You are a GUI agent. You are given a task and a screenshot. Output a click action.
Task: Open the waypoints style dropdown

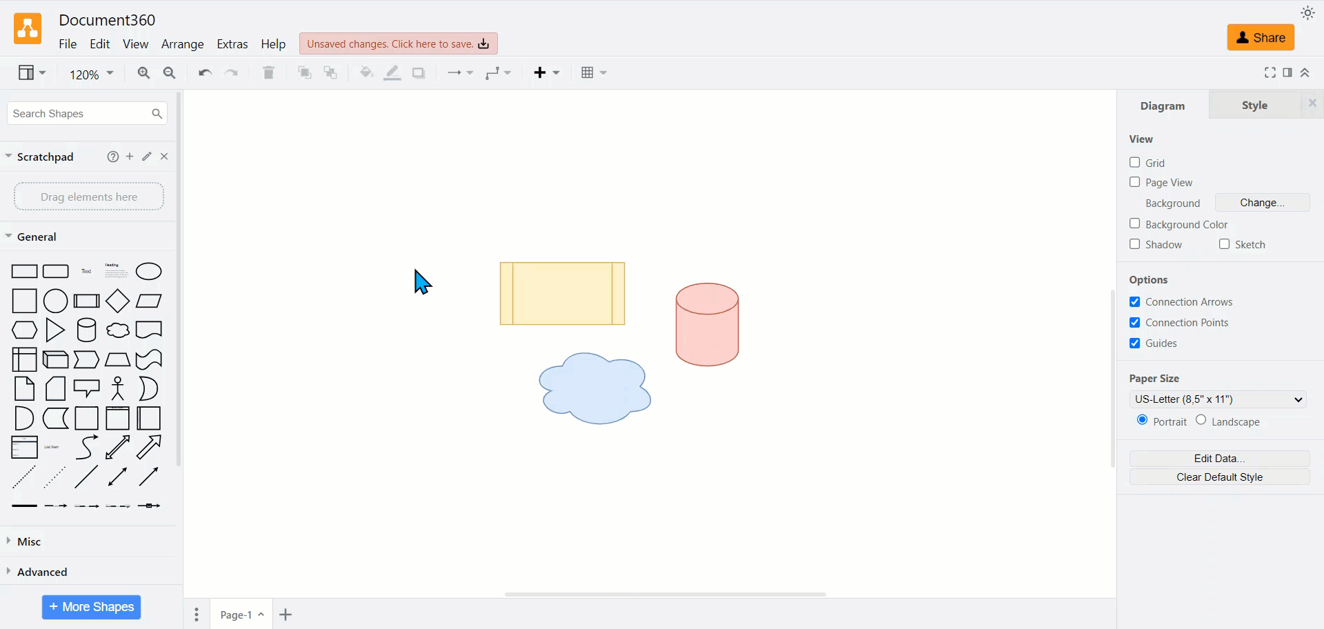point(498,73)
